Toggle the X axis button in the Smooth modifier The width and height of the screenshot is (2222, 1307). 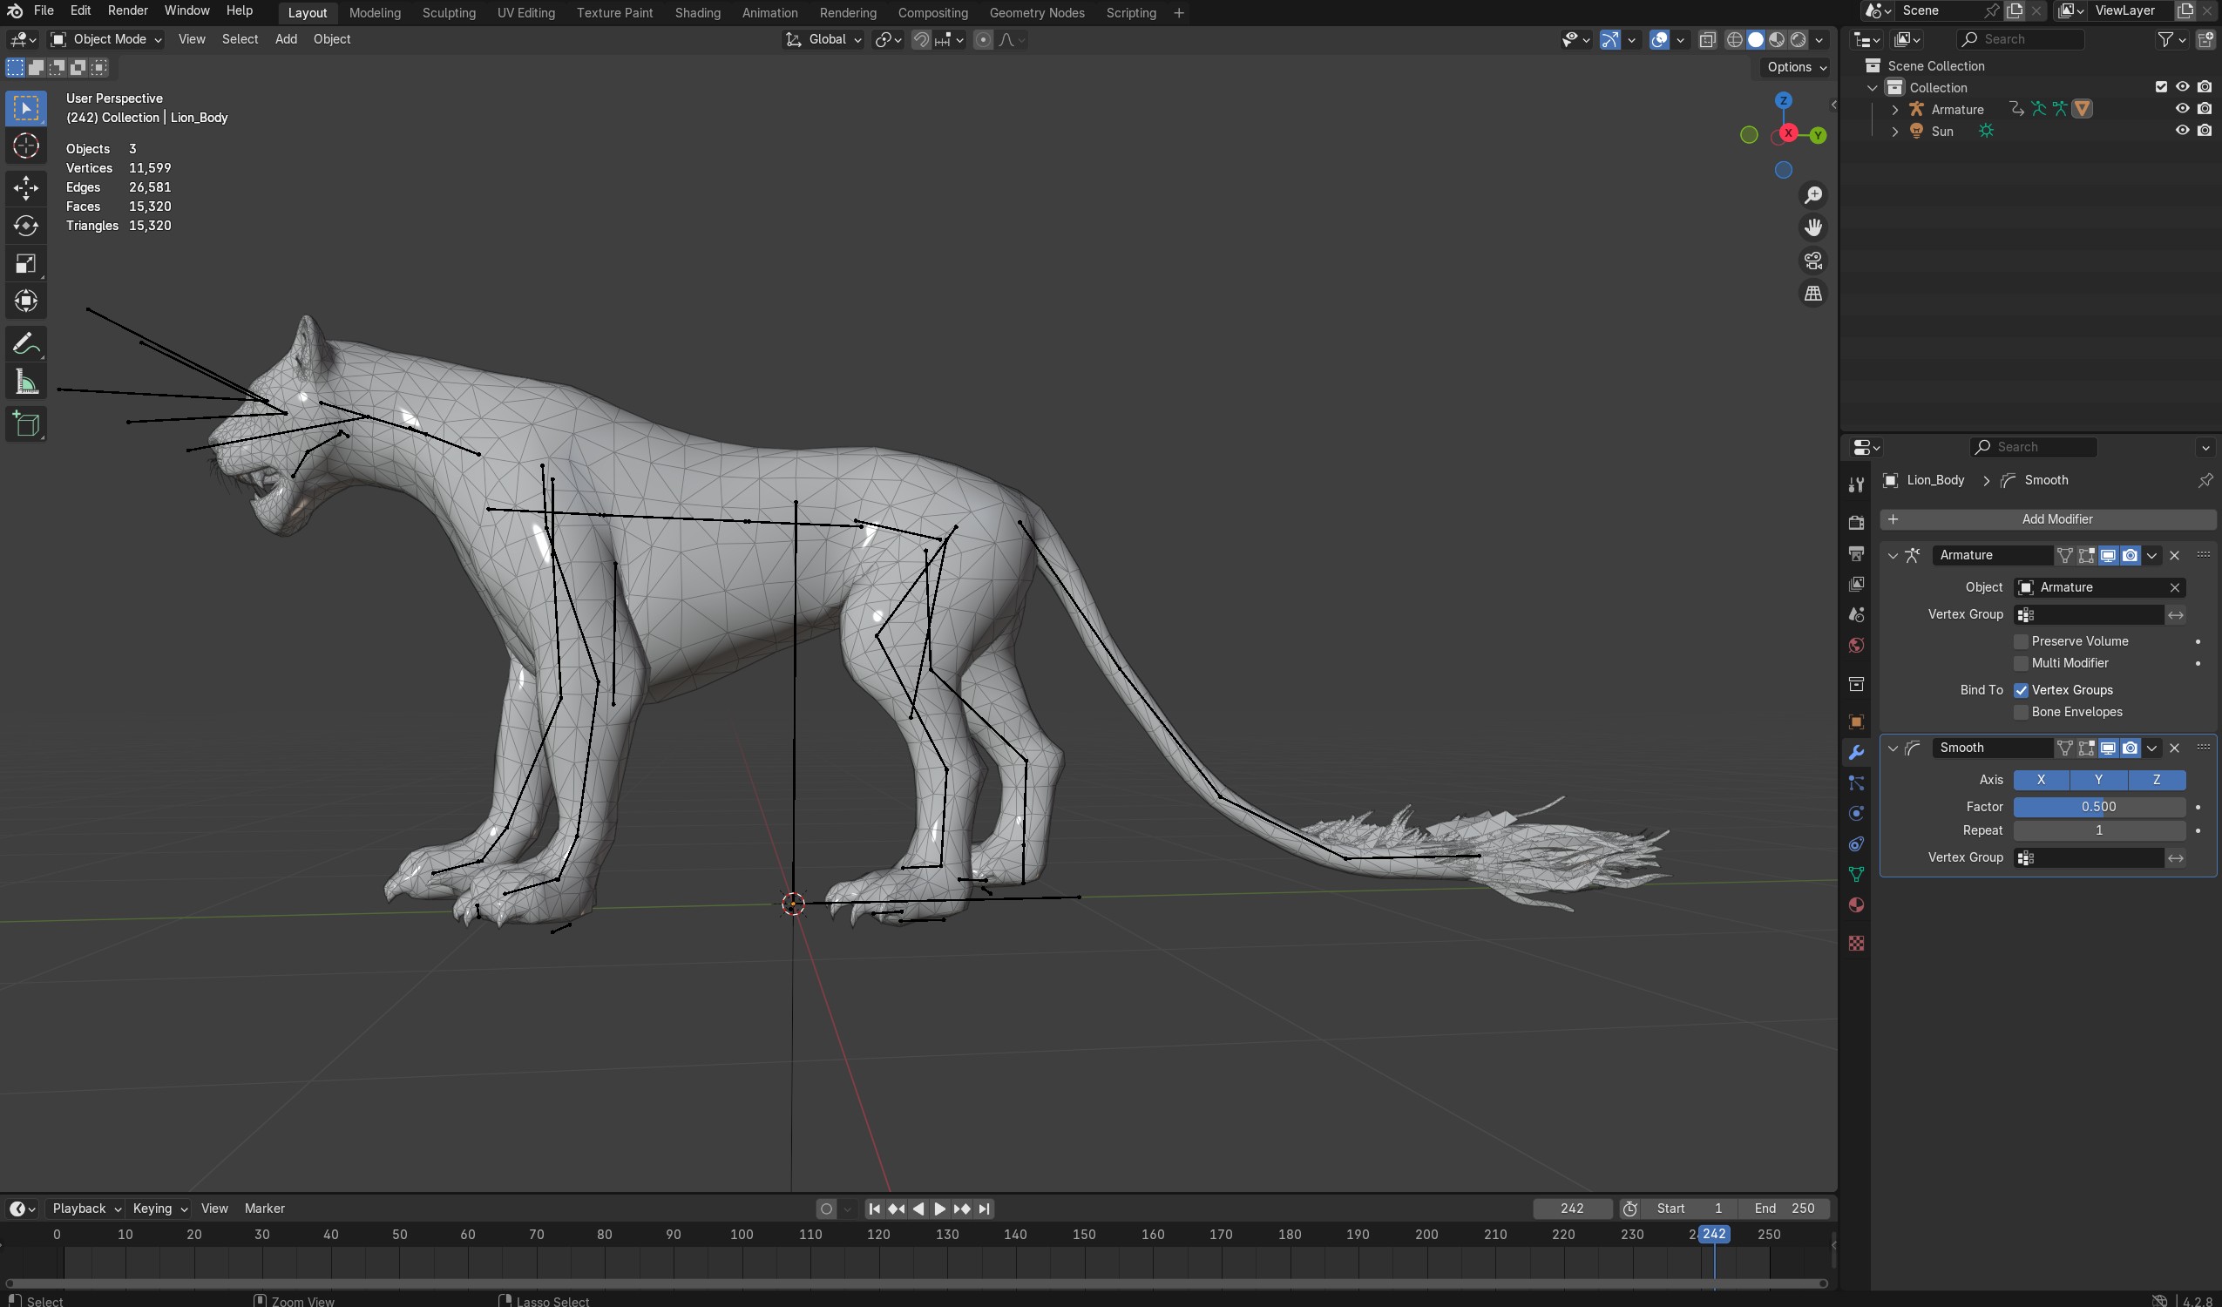[2041, 780]
